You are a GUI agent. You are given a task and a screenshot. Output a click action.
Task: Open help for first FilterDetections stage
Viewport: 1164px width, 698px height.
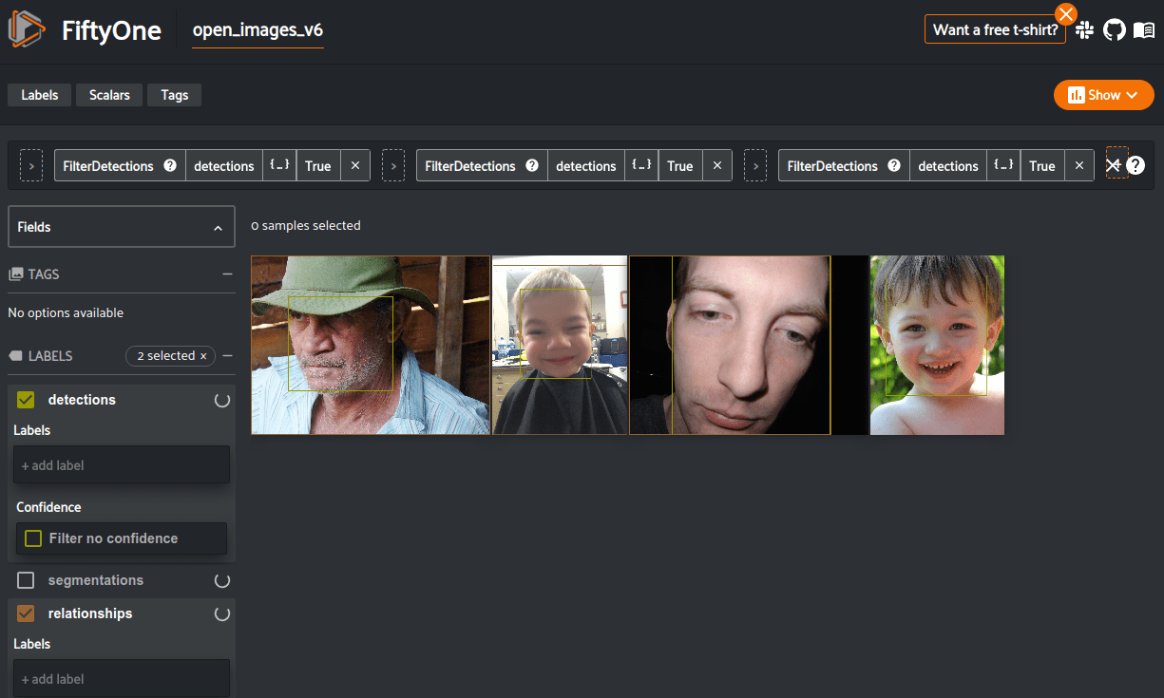pyautogui.click(x=170, y=165)
